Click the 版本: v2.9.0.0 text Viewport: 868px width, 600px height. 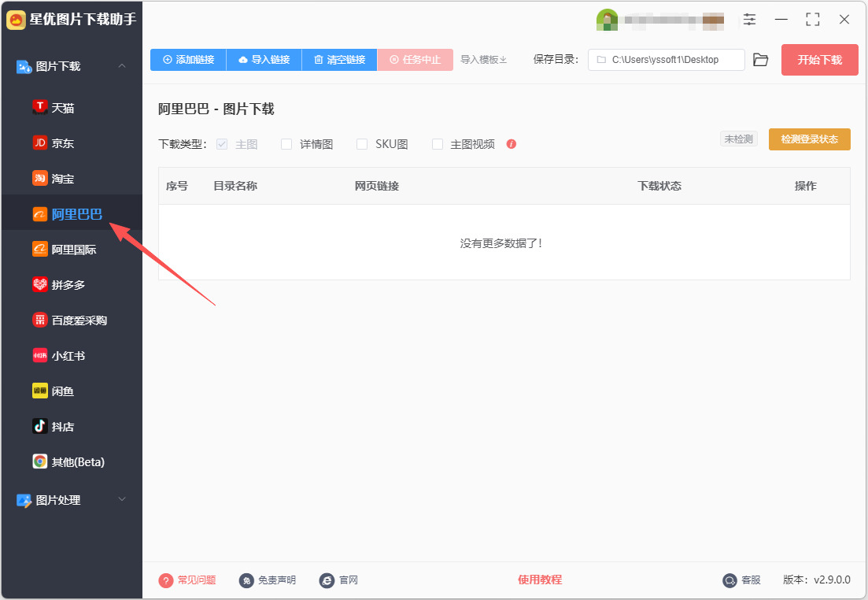coord(817,580)
